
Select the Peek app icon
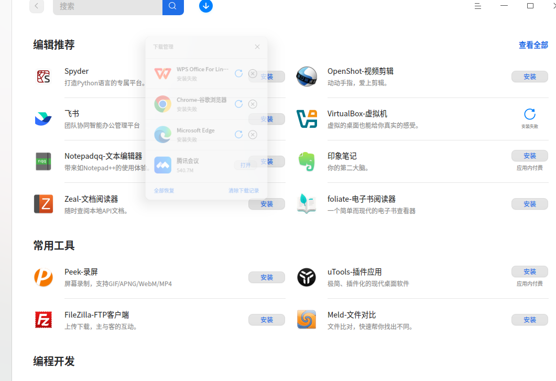pos(43,277)
